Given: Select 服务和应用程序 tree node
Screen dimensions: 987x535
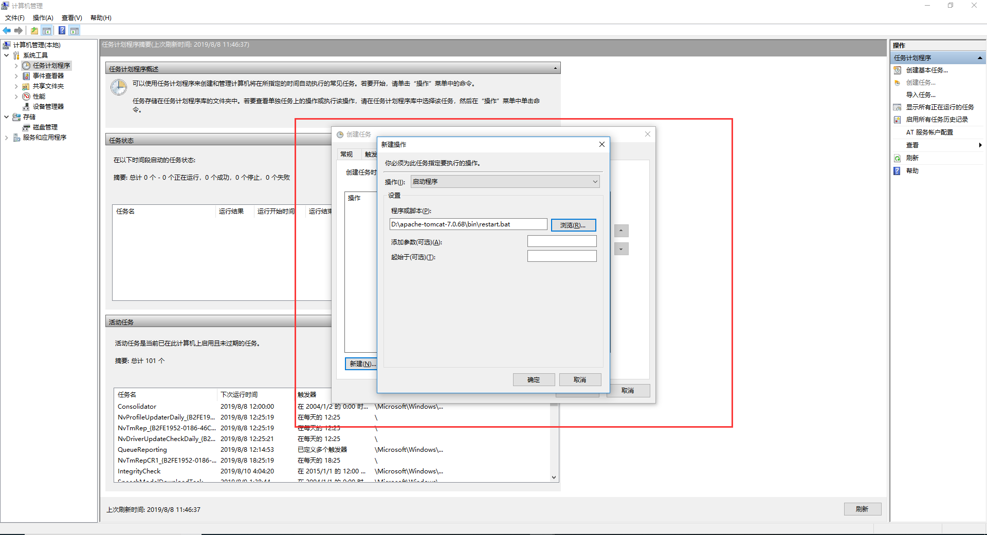Looking at the screenshot, I should (x=44, y=138).
